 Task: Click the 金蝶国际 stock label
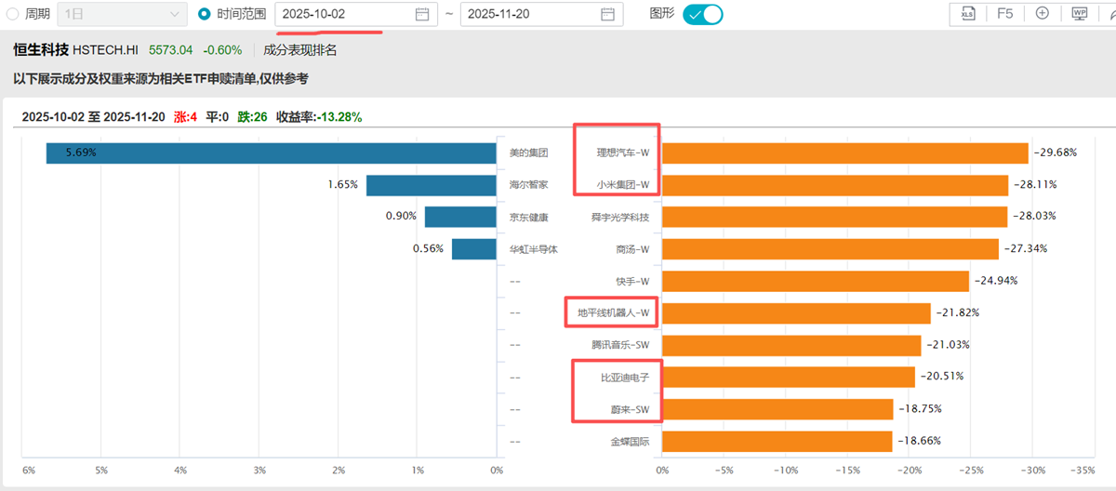click(x=631, y=441)
